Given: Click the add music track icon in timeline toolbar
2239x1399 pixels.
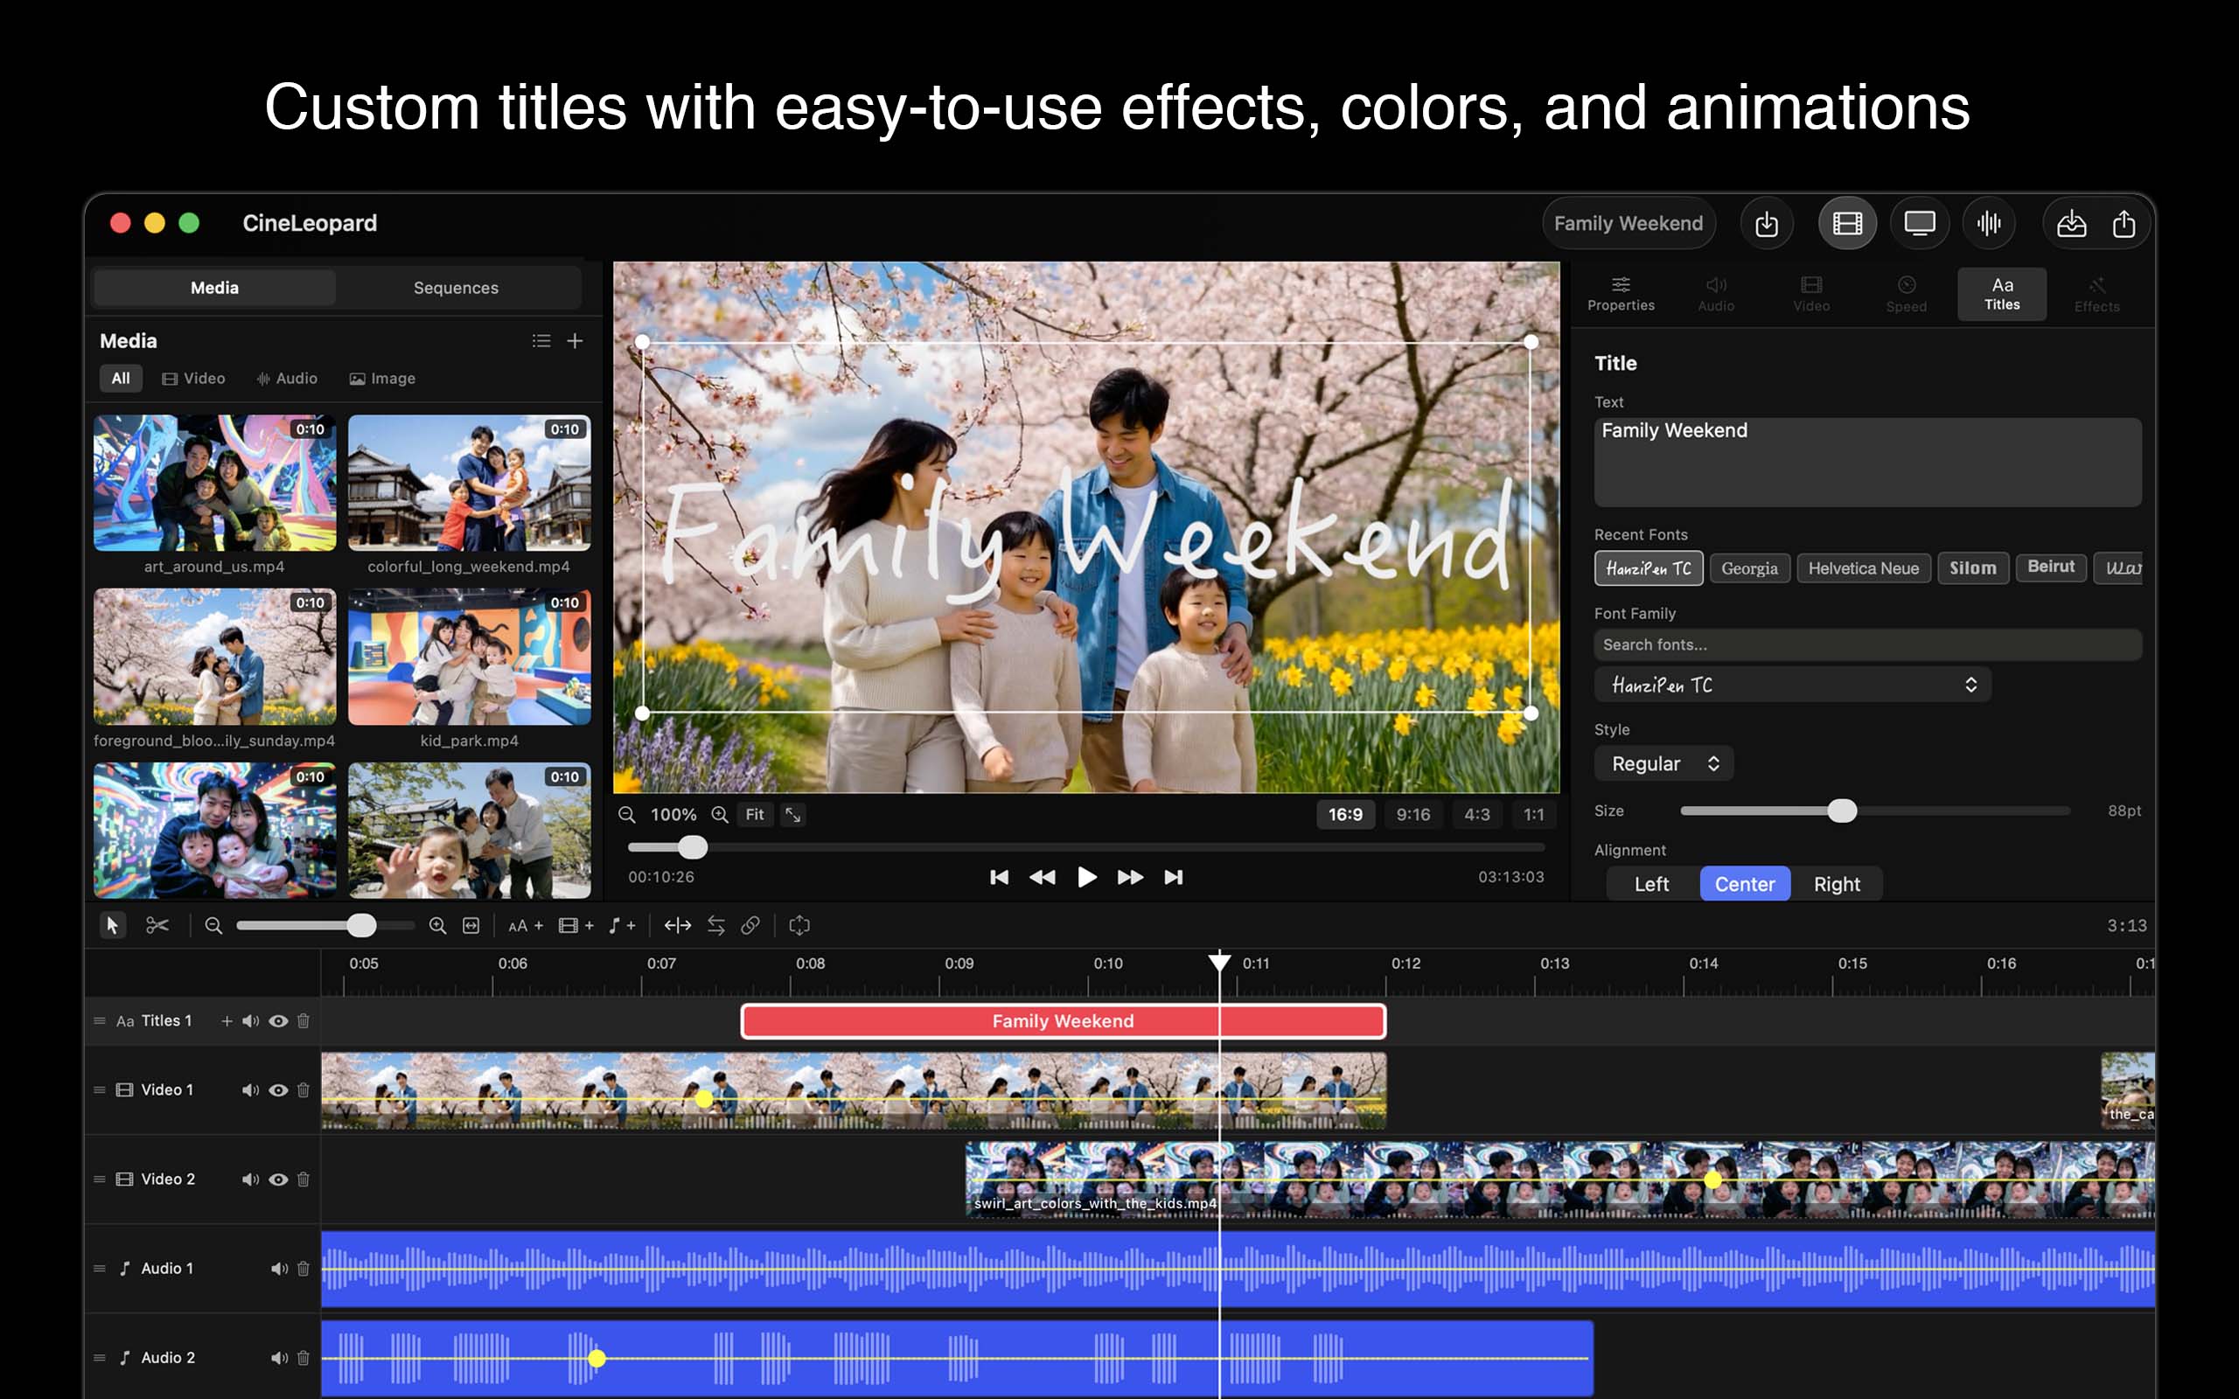Looking at the screenshot, I should coord(621,925).
